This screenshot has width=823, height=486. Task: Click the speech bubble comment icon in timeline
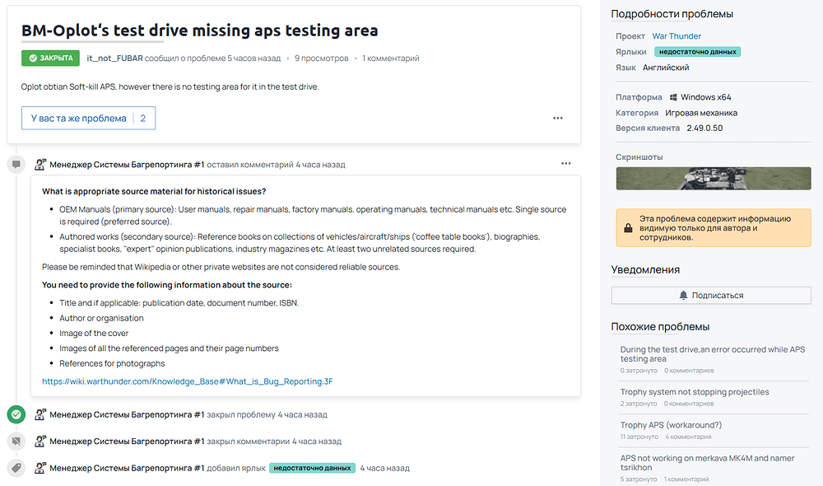[x=16, y=164]
